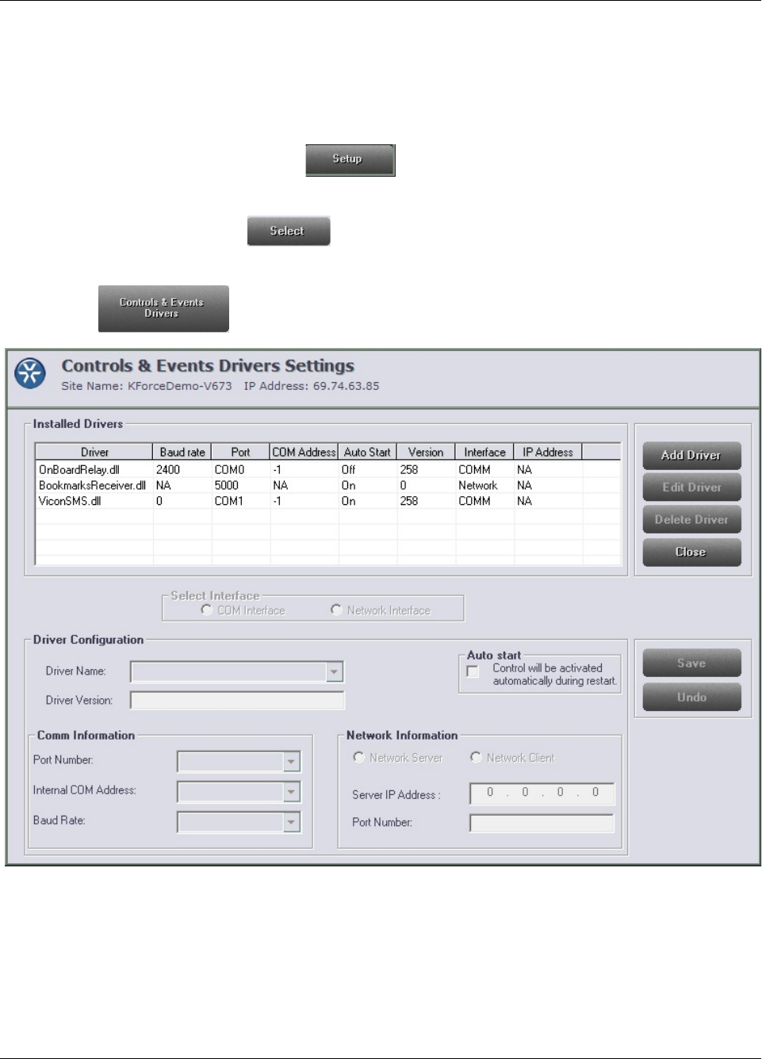Choose Network Client radio option
762x1059 pixels.
(x=476, y=757)
